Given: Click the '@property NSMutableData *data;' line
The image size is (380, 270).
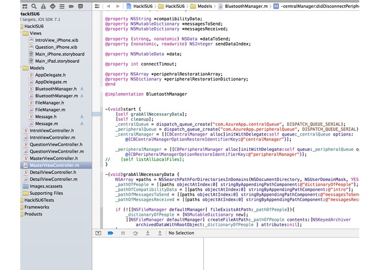Looking at the screenshot, I should click(x=143, y=54).
